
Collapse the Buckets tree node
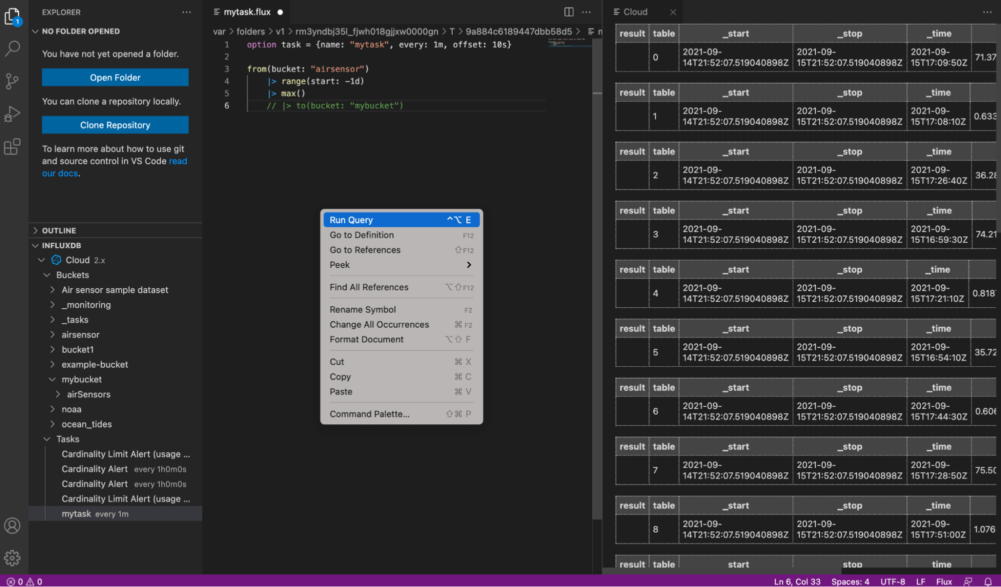click(47, 275)
